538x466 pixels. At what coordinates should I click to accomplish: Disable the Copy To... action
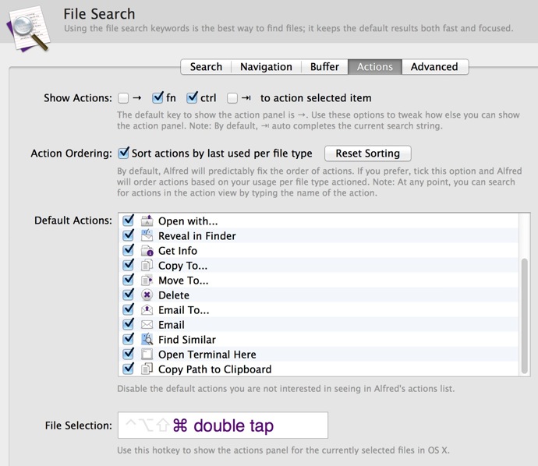pyautogui.click(x=129, y=264)
